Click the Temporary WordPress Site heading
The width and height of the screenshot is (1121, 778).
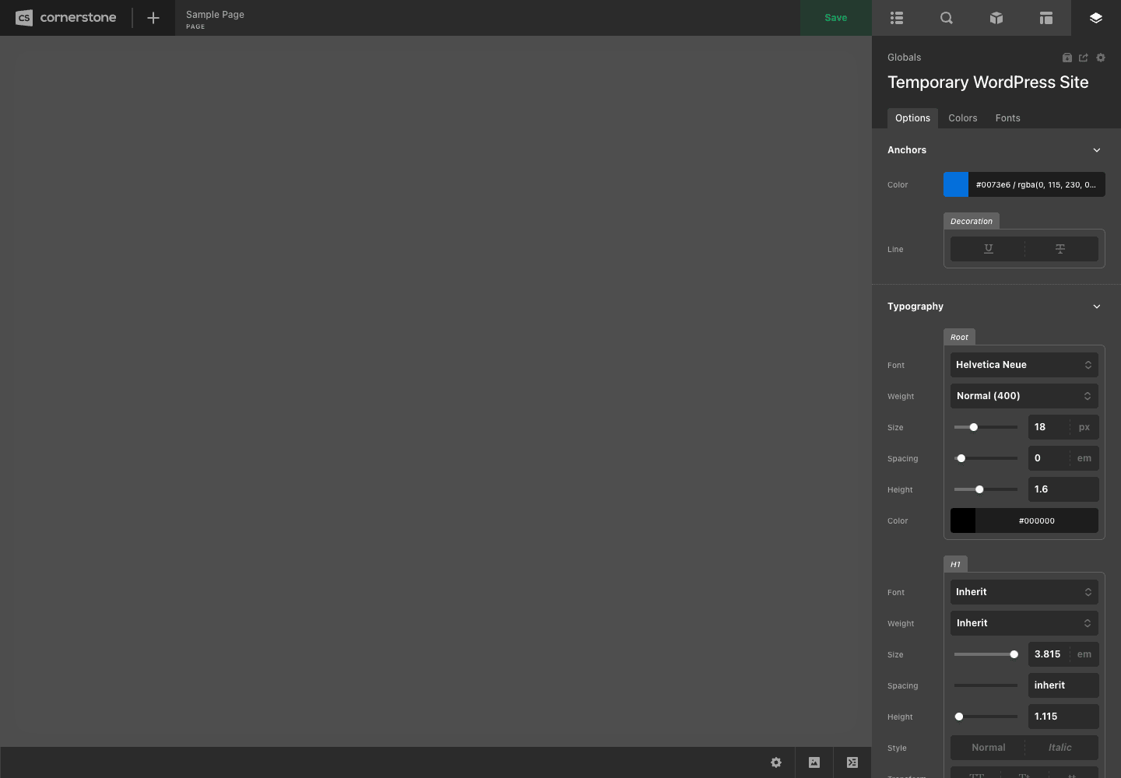click(988, 82)
